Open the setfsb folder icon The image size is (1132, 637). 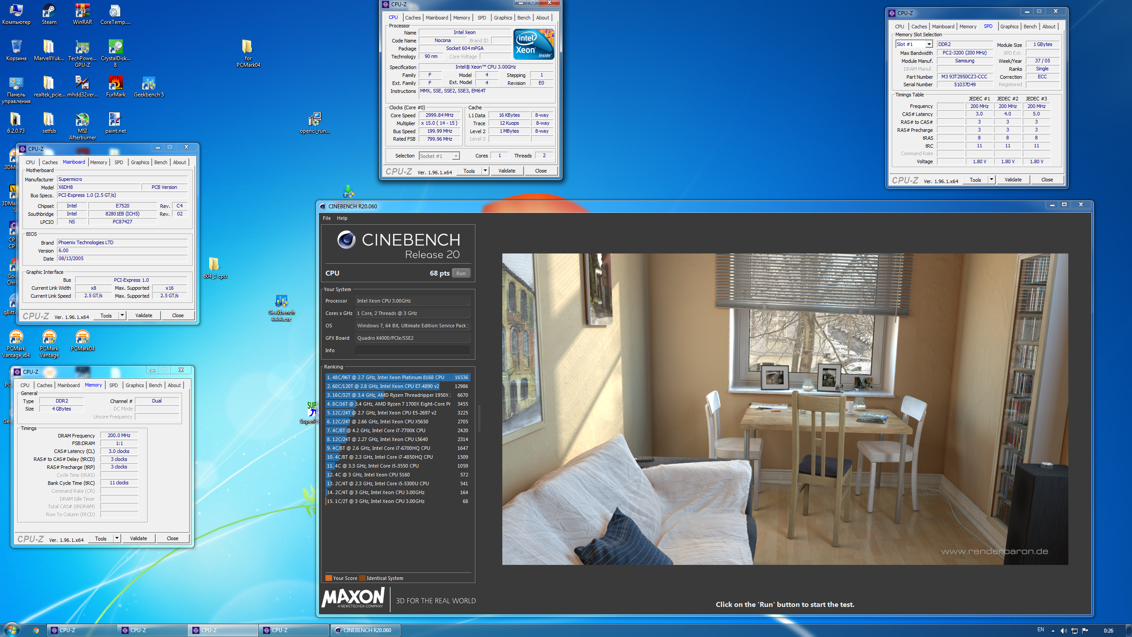(x=49, y=123)
